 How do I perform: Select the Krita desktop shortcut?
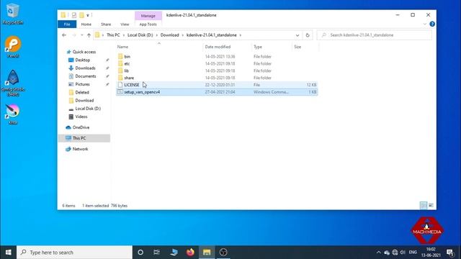[13, 114]
